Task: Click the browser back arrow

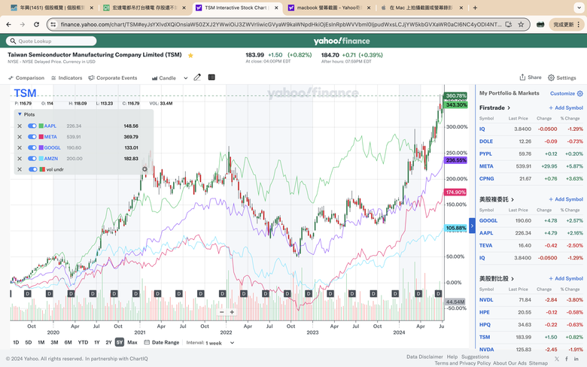Action: pyautogui.click(x=8, y=24)
